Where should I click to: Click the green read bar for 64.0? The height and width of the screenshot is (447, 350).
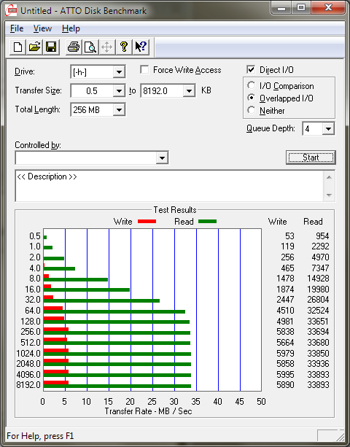tap(114, 311)
